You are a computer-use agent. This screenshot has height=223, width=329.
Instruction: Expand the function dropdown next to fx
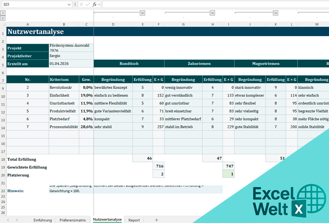(99, 4)
